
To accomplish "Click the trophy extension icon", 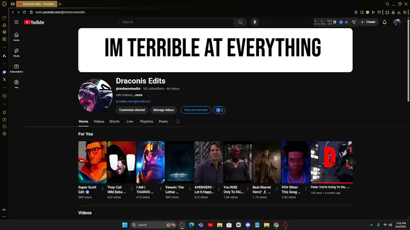I will 354,22.
